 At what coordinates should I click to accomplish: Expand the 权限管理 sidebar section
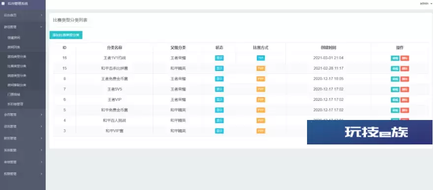23,174
